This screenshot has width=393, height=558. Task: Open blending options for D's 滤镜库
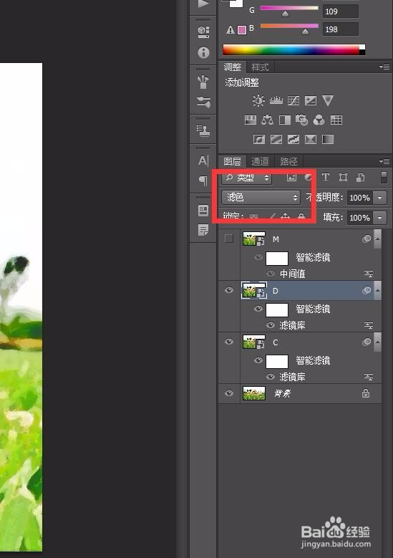click(369, 325)
